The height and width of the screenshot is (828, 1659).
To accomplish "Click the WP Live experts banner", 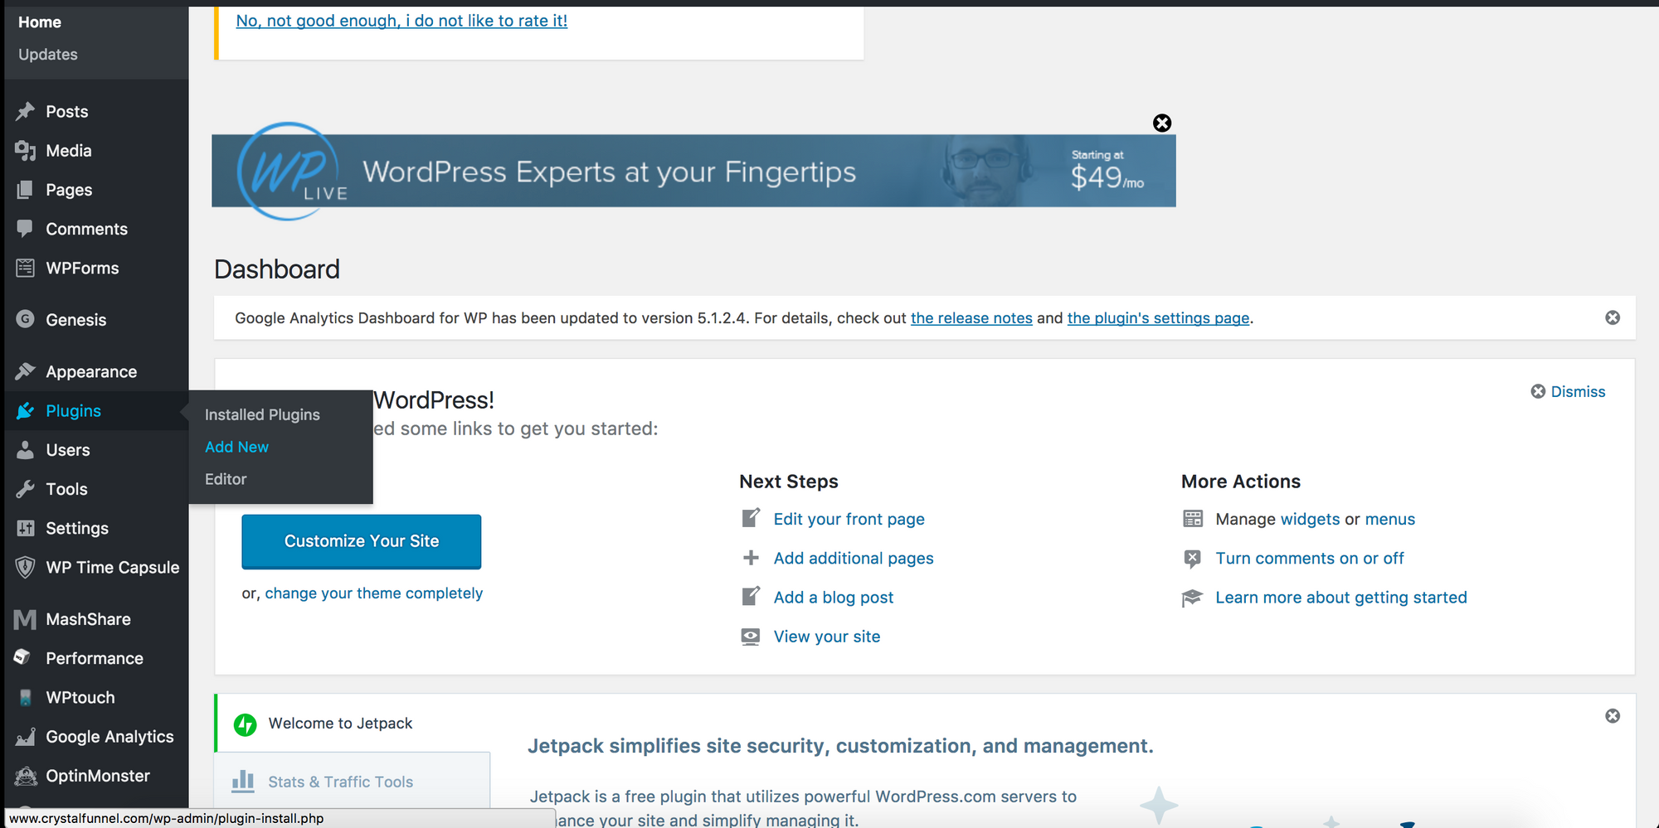I will [693, 172].
